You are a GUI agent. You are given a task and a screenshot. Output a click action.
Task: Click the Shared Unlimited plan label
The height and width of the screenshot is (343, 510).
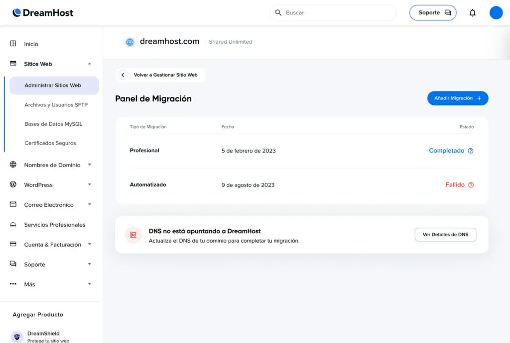pos(230,42)
